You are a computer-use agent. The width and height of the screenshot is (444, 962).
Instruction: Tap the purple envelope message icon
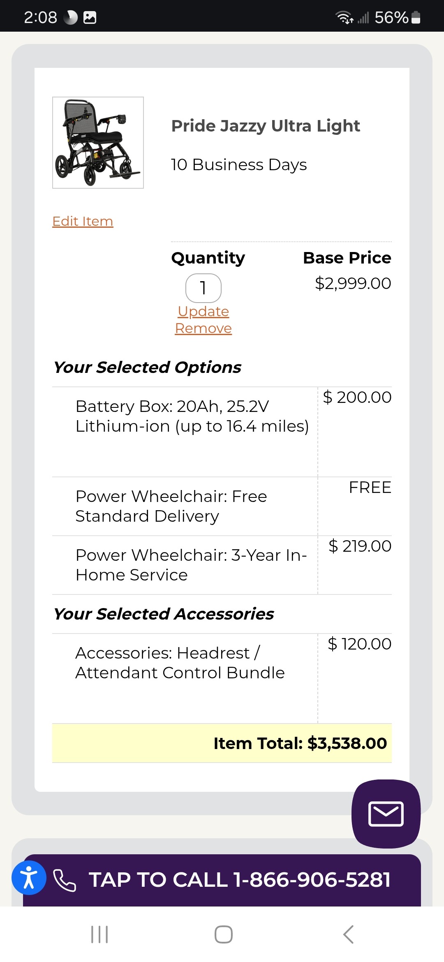coord(386,813)
